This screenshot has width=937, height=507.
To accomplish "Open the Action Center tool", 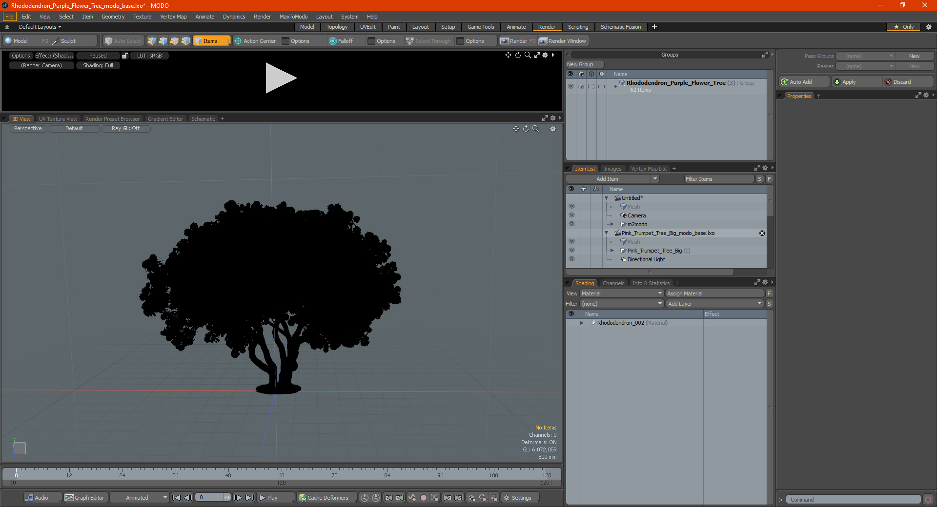I will (255, 41).
